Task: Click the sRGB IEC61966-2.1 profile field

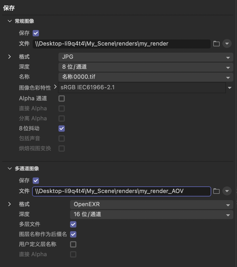Action: [x=142, y=88]
